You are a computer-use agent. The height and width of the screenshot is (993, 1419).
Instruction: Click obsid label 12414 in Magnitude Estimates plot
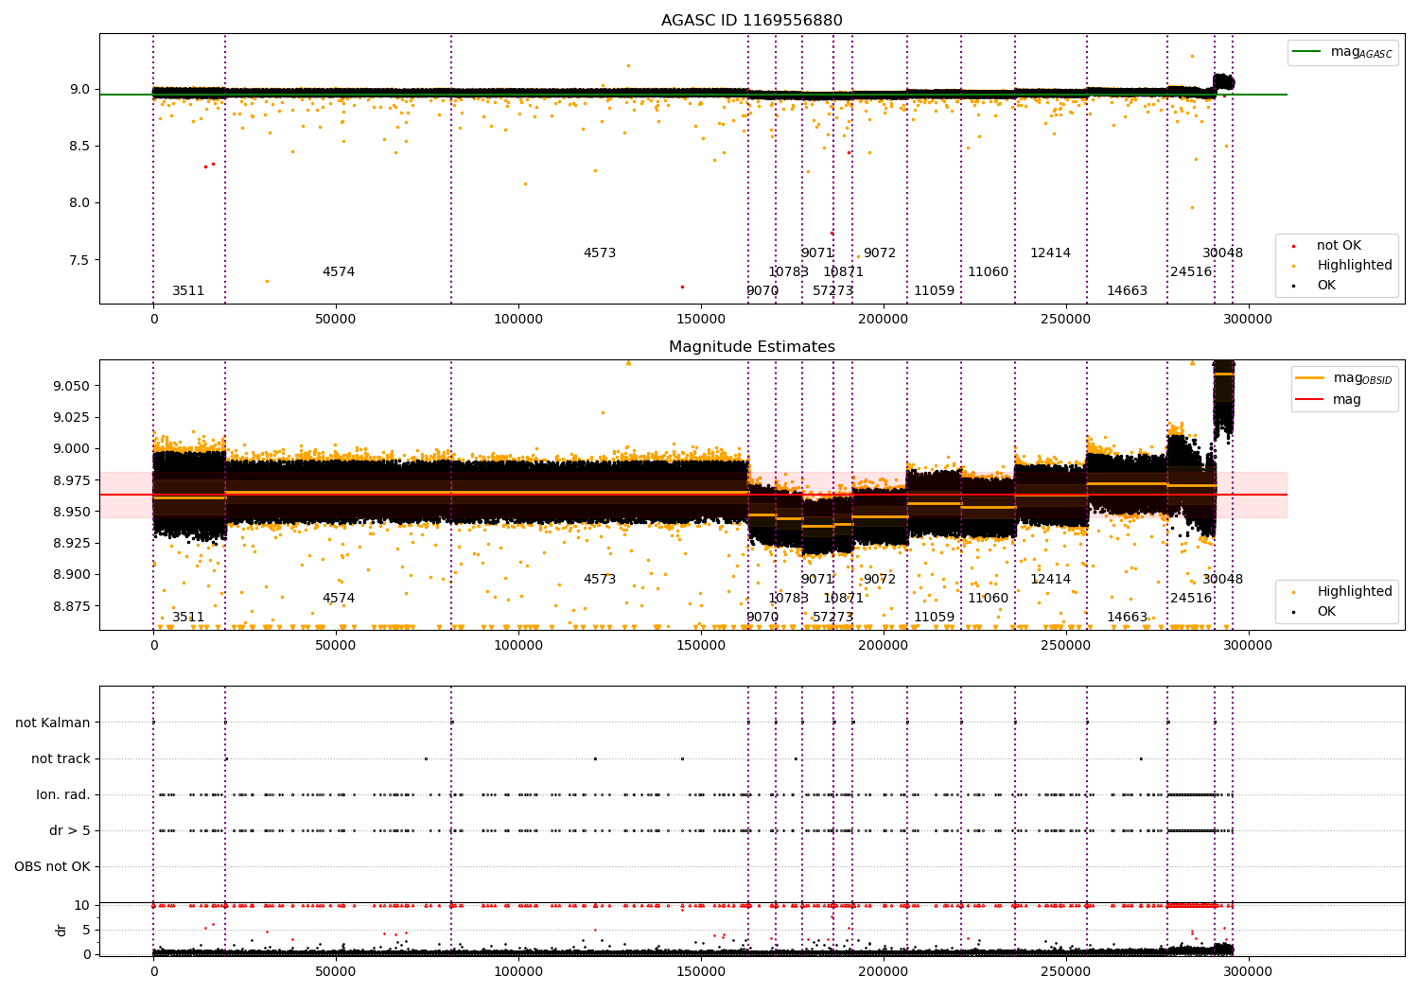tap(1051, 580)
